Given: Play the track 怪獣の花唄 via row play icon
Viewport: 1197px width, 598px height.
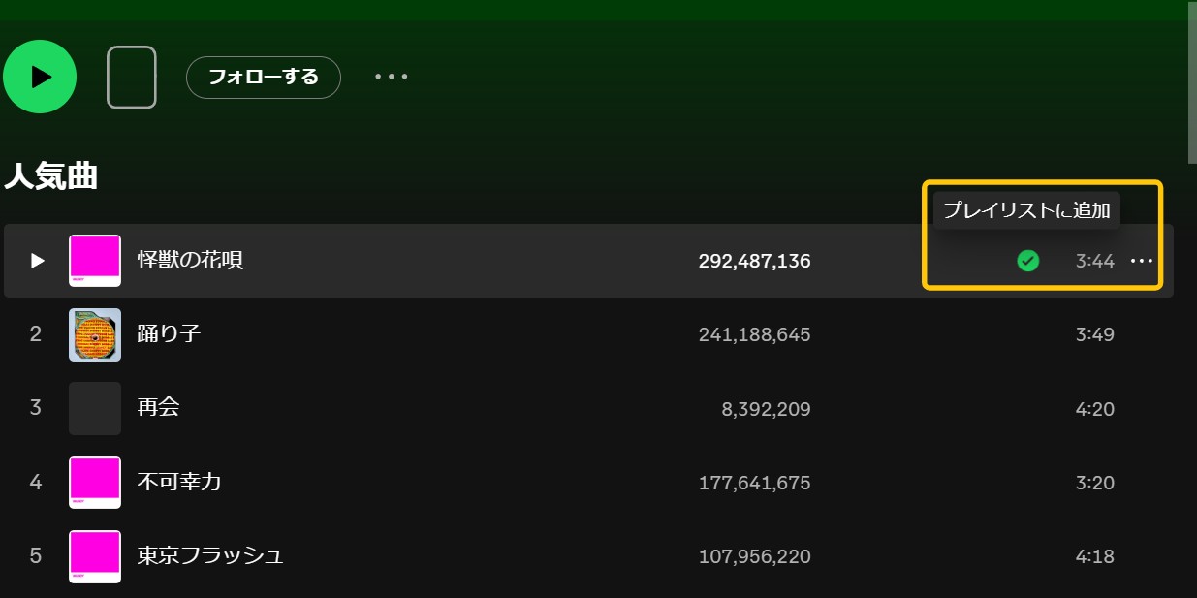Looking at the screenshot, I should (37, 261).
